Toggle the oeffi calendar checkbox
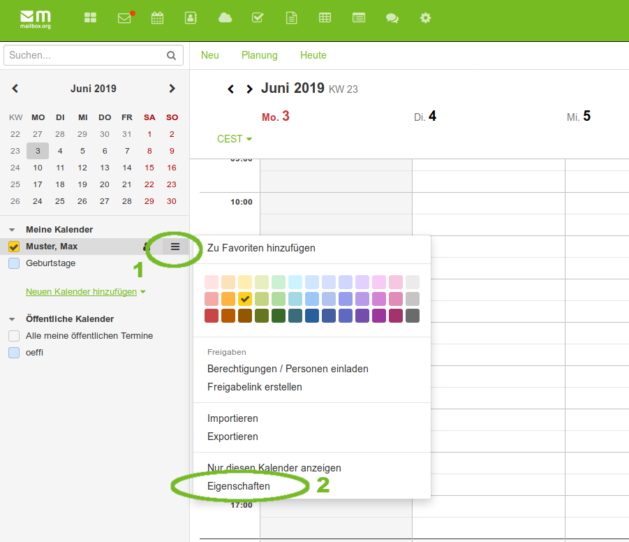This screenshot has width=629, height=542. click(x=14, y=353)
